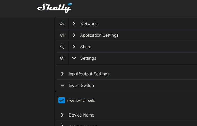Viewport: 197px width, 126px height.
Task: Select the Share menu label
Action: (86, 47)
